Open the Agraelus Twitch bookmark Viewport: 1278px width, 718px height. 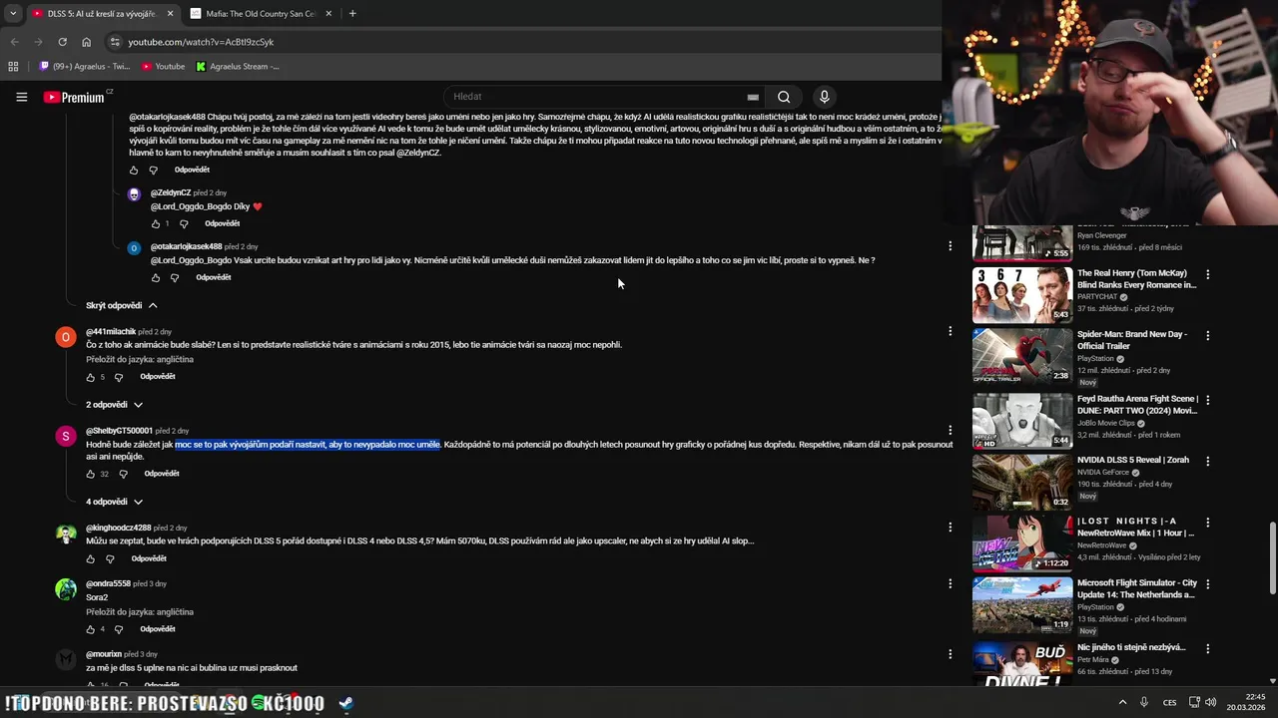(x=85, y=66)
